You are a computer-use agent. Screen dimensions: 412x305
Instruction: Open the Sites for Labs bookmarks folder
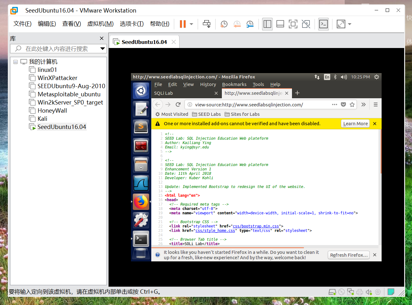coord(242,114)
